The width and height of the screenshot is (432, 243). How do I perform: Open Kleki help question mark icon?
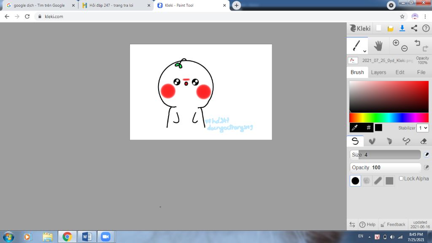point(426,28)
